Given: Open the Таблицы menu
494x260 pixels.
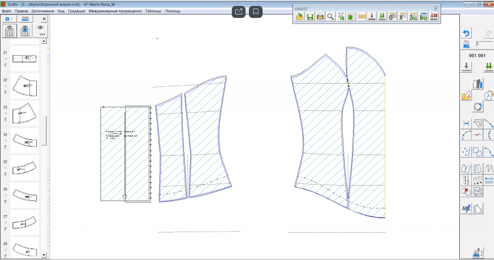Looking at the screenshot, I should 154,11.
